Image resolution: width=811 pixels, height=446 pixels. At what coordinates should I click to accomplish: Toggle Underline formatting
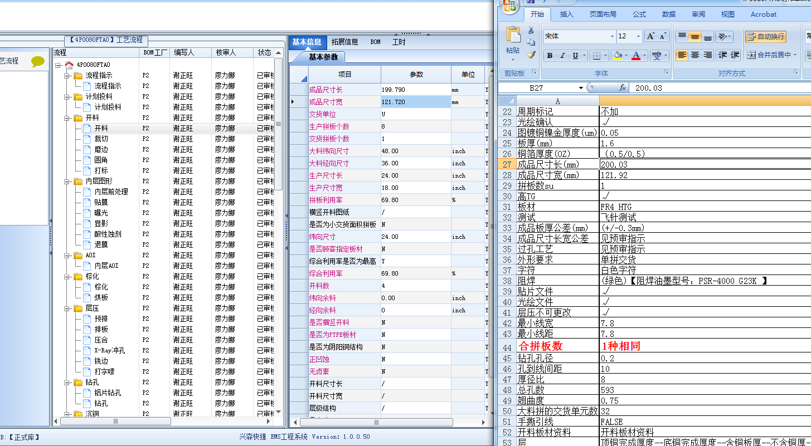coord(575,55)
